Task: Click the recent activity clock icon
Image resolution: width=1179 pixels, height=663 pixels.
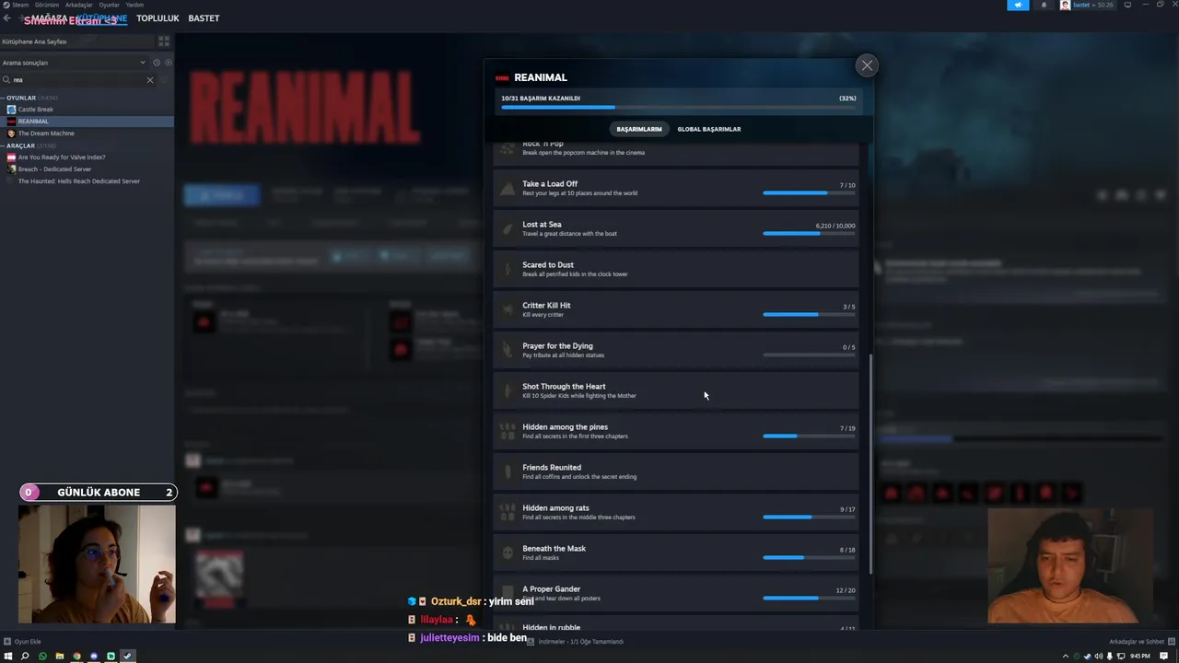Action: (x=157, y=63)
